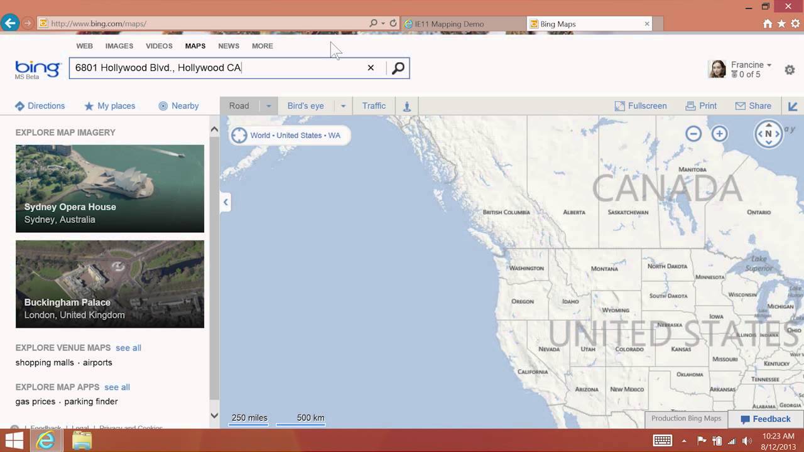Click 'see all' next to Explore Map Apps
This screenshot has height=452, width=804.
(x=117, y=387)
